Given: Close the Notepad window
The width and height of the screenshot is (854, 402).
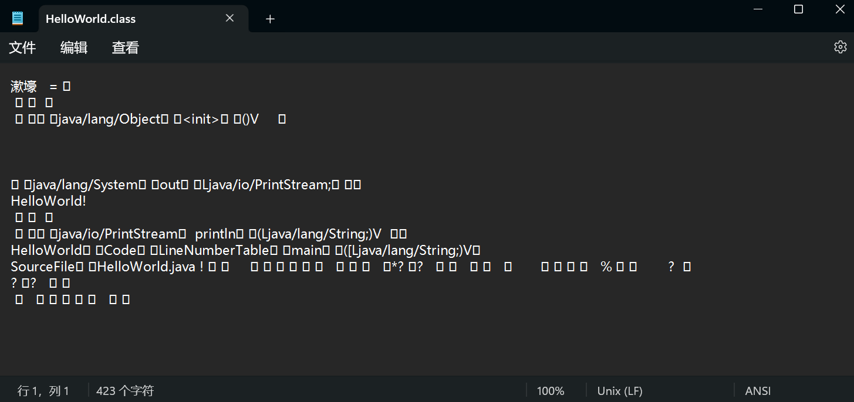Looking at the screenshot, I should tap(839, 9).
